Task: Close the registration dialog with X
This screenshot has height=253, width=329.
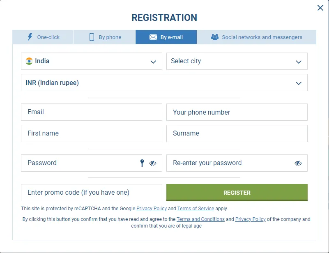Action: pos(320,8)
